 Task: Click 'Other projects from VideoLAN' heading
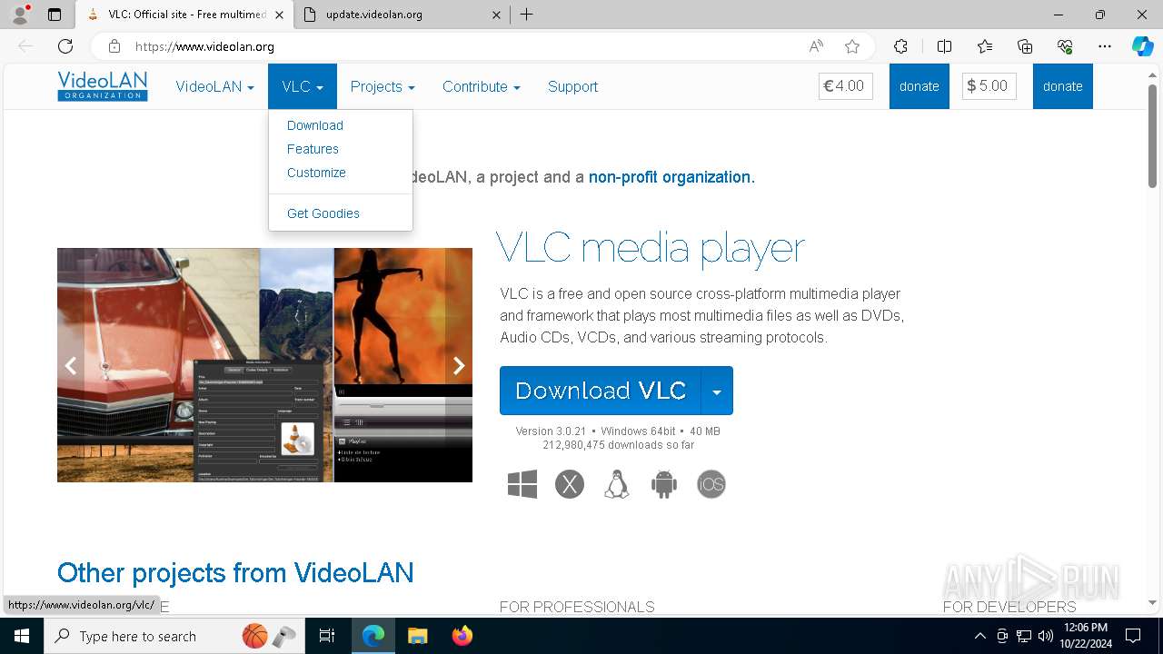[235, 573]
